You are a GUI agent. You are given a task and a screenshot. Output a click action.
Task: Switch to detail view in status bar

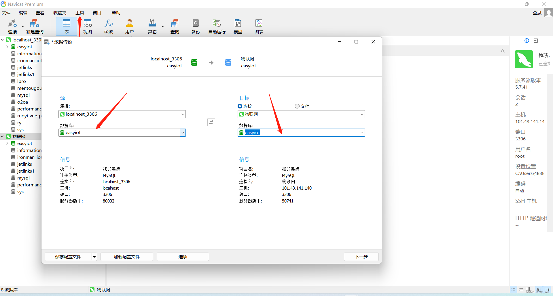pyautogui.click(x=528, y=290)
